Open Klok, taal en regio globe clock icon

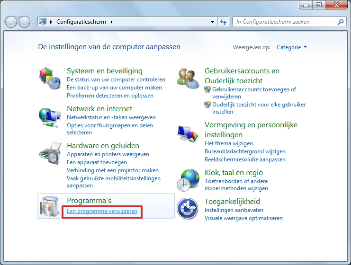click(188, 180)
